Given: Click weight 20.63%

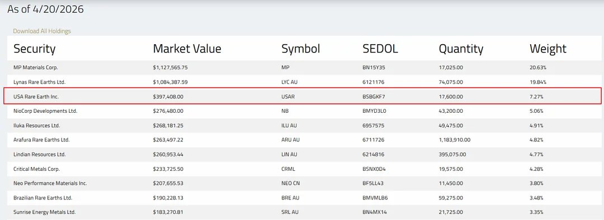Looking at the screenshot, I should [x=538, y=68].
